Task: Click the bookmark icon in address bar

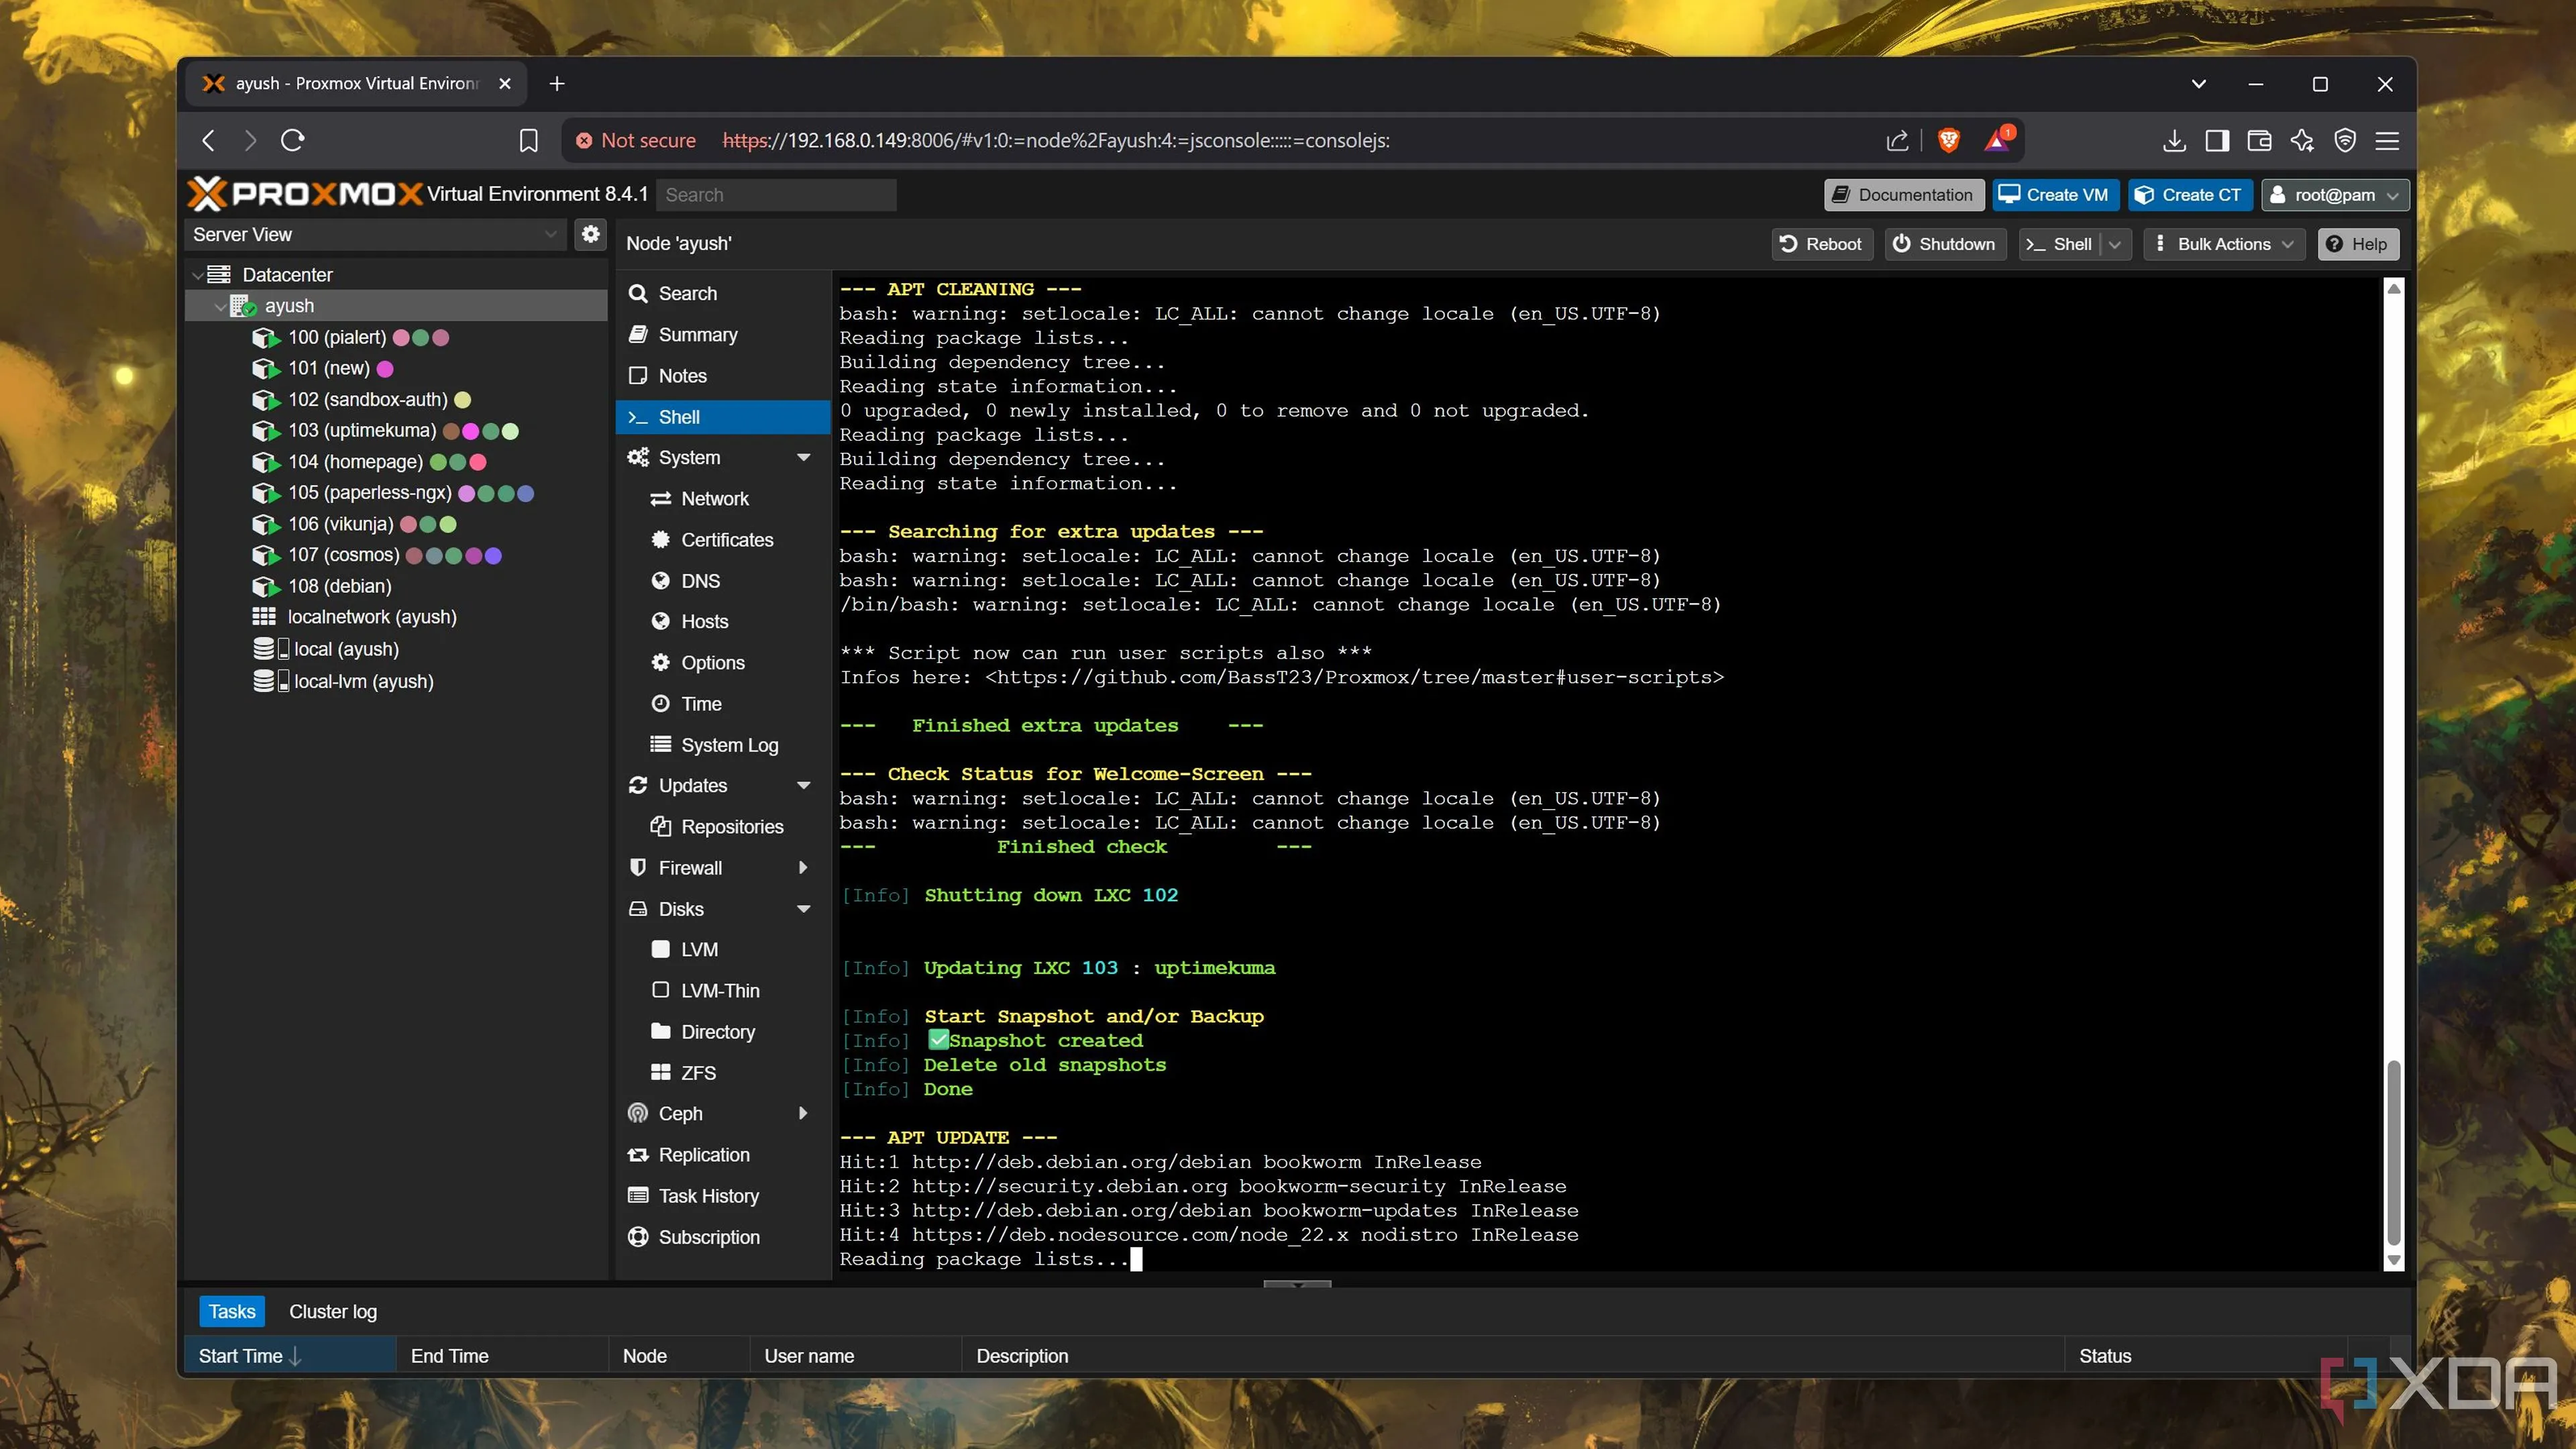Action: (528, 141)
